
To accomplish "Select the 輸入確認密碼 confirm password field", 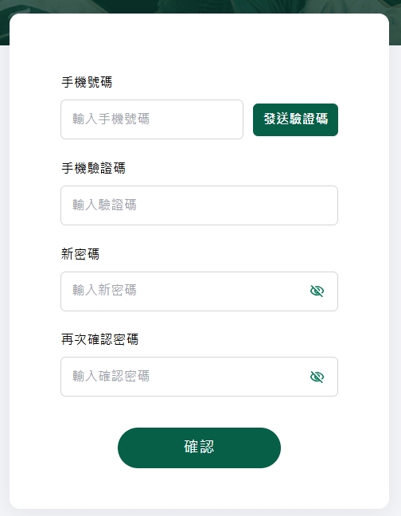I will click(199, 377).
